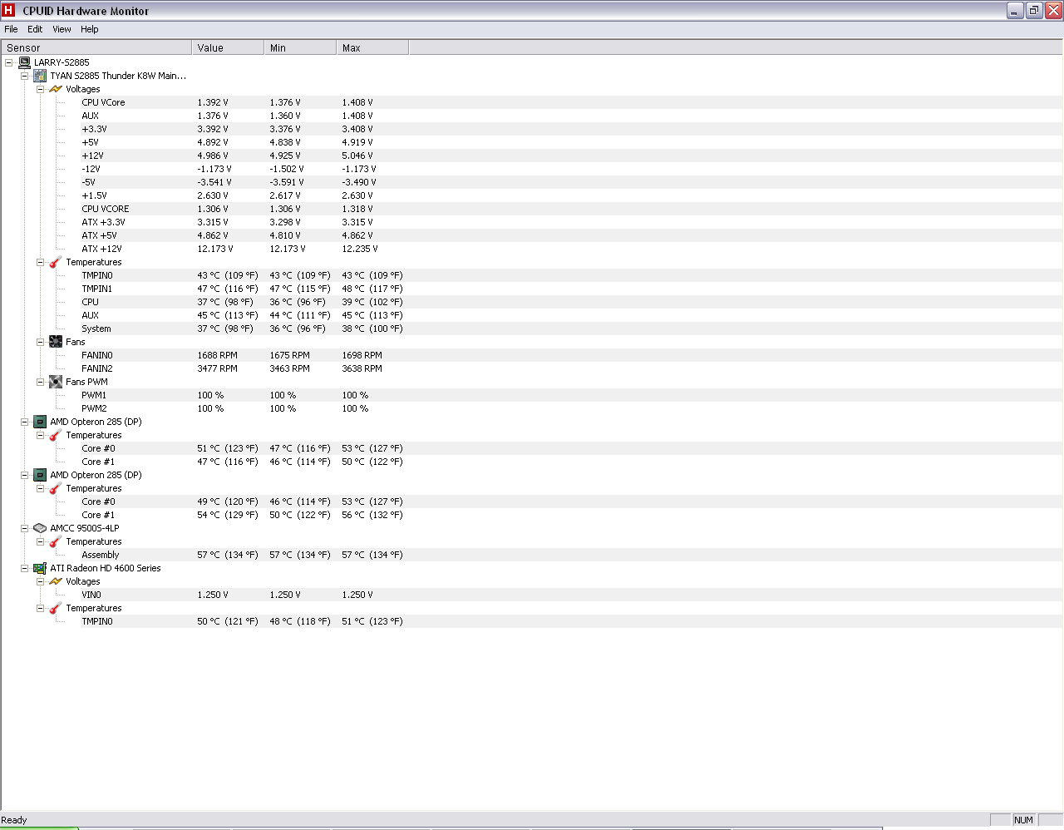Select the +3.3V voltage row

pos(532,129)
